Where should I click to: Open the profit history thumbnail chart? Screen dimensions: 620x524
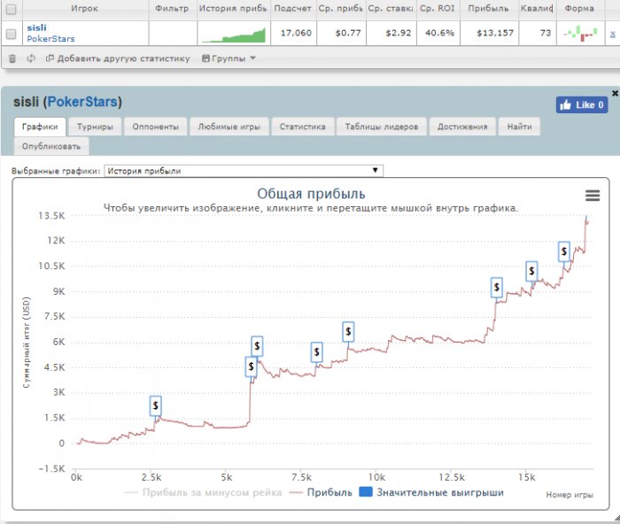click(233, 34)
